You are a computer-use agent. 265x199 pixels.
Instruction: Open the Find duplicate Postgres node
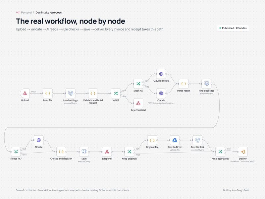206,84
